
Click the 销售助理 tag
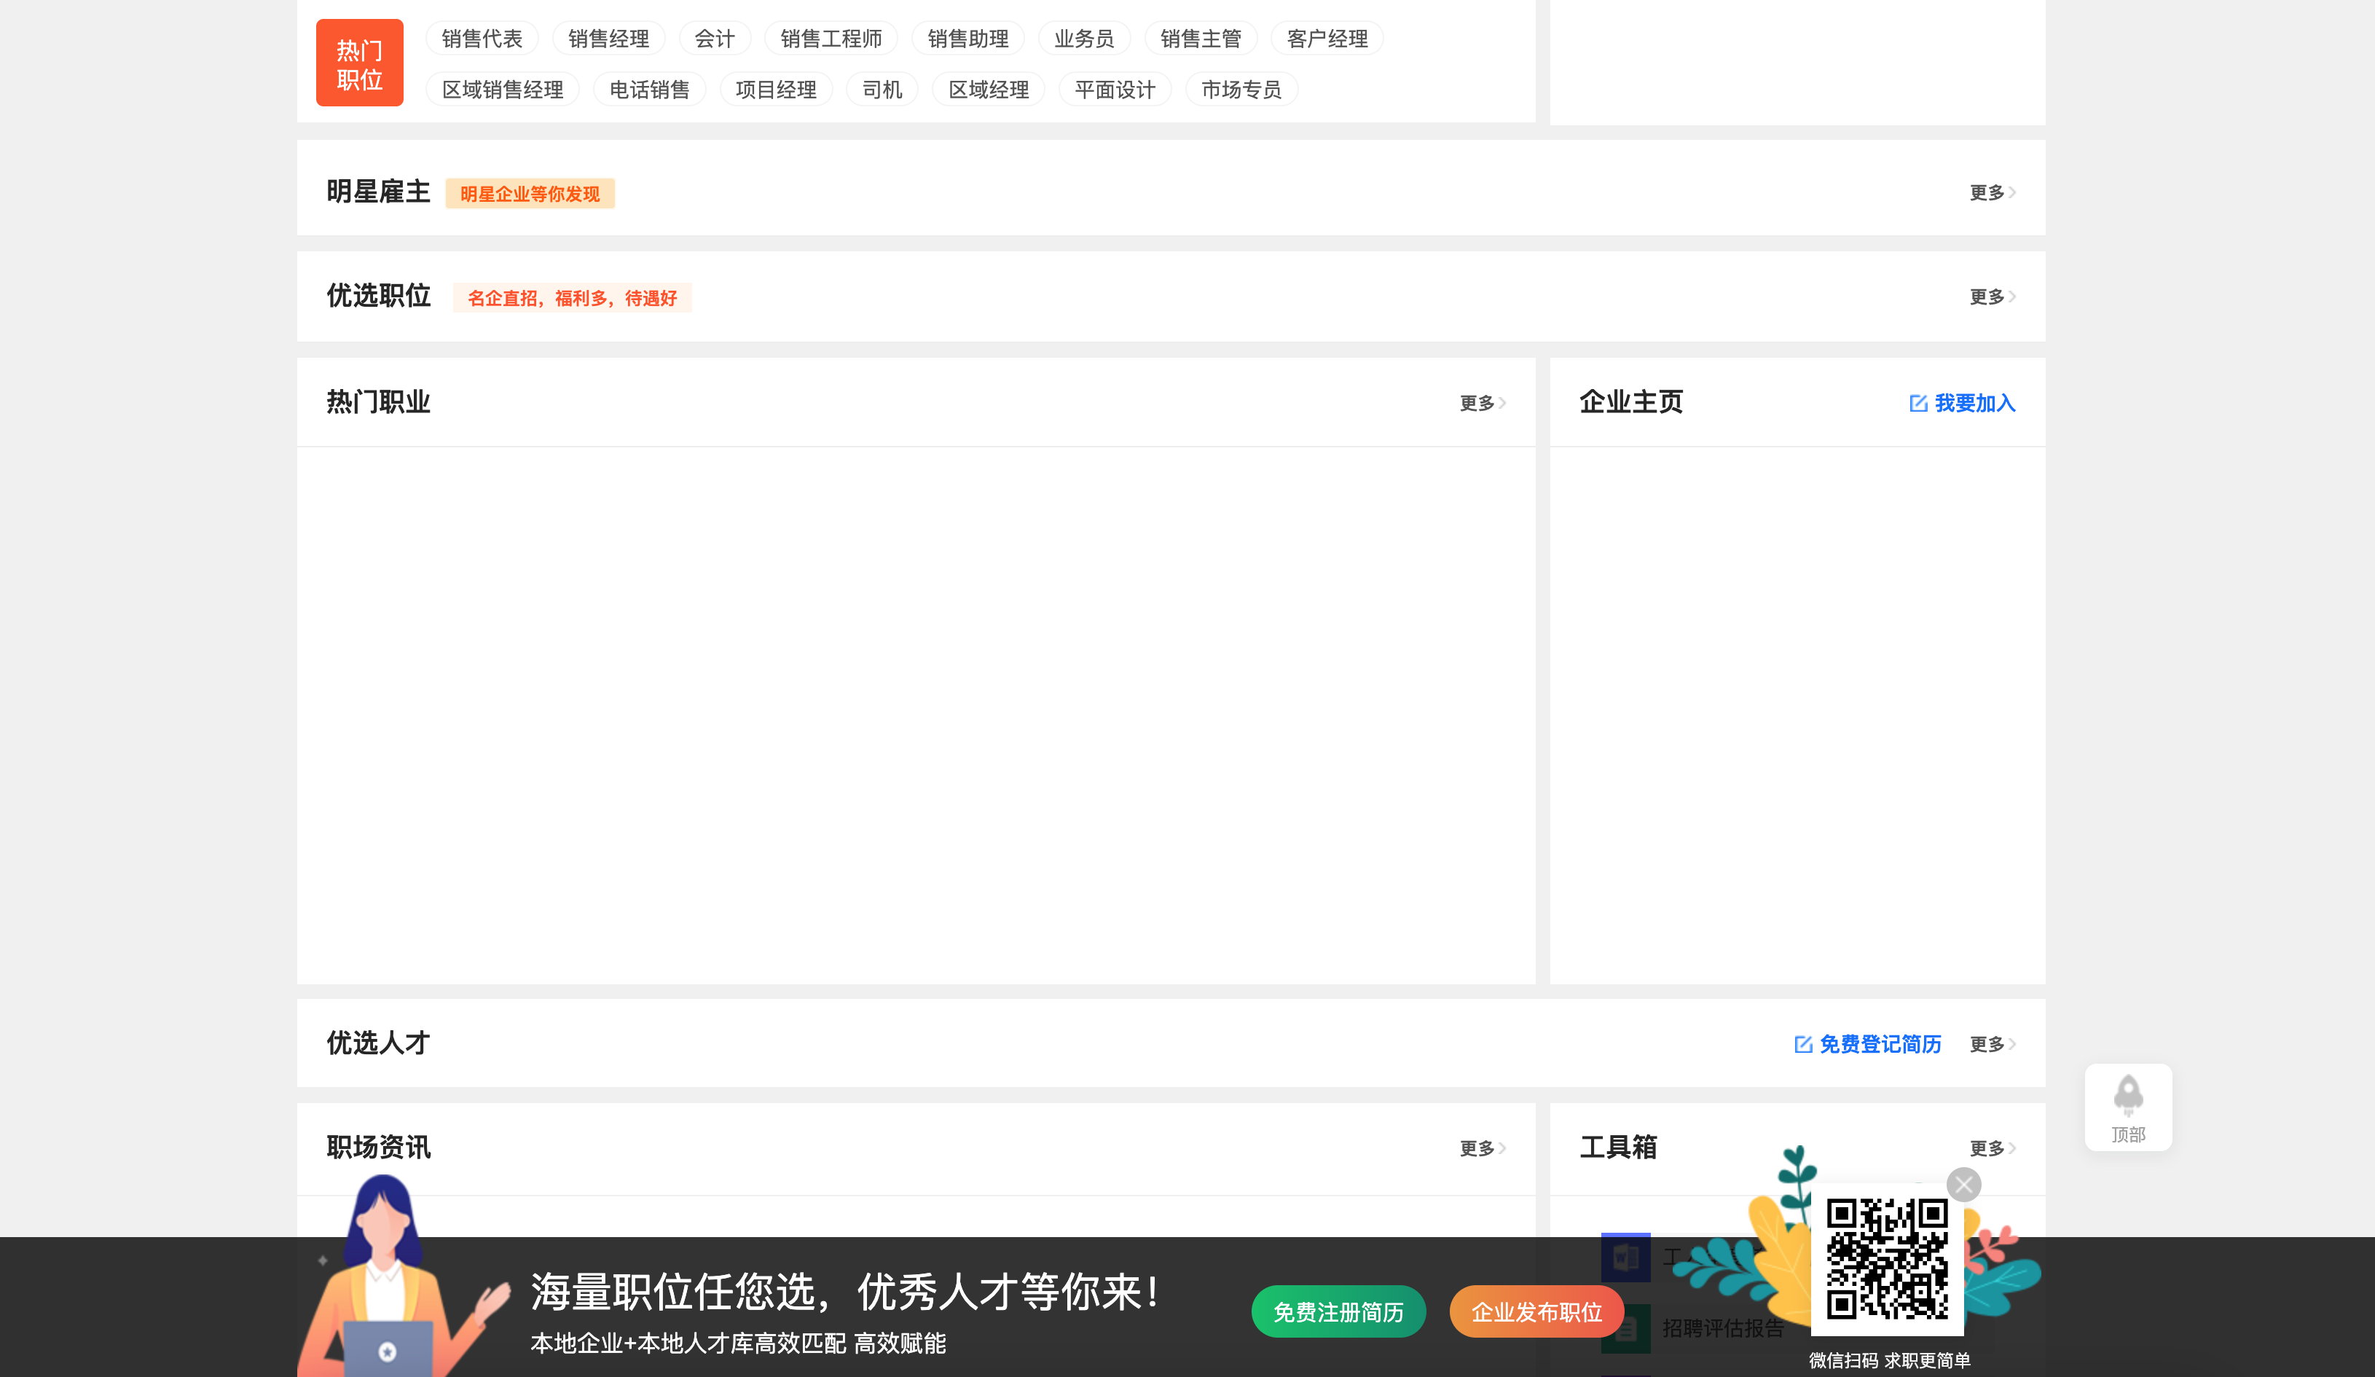[x=967, y=39]
